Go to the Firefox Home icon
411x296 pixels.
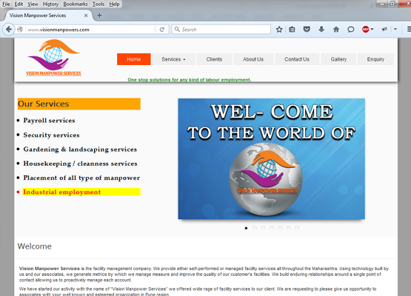pyautogui.click(x=336, y=30)
